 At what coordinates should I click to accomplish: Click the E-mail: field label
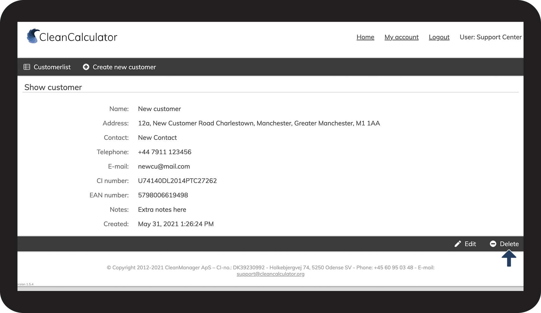(118, 166)
